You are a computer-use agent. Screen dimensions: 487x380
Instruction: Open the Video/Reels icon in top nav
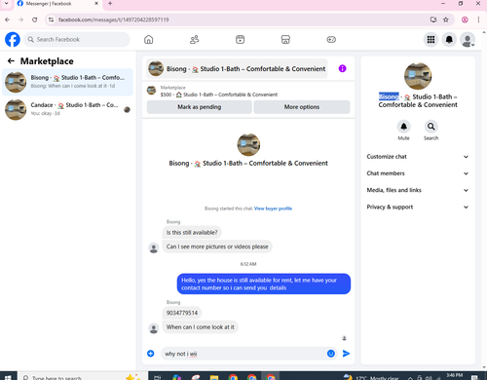[240, 40]
